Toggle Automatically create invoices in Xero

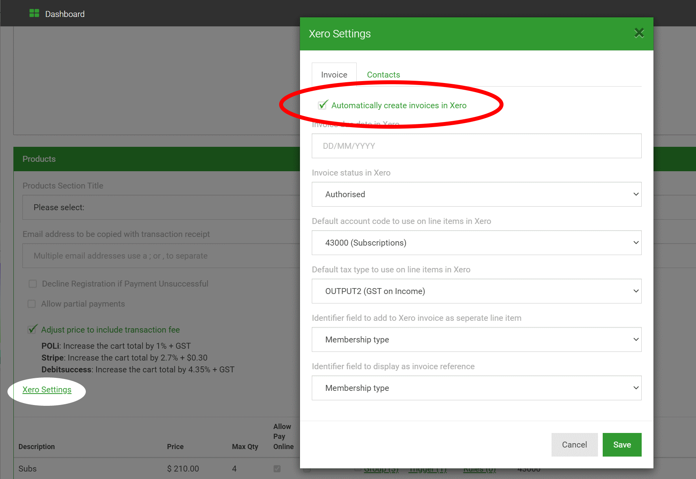[323, 105]
